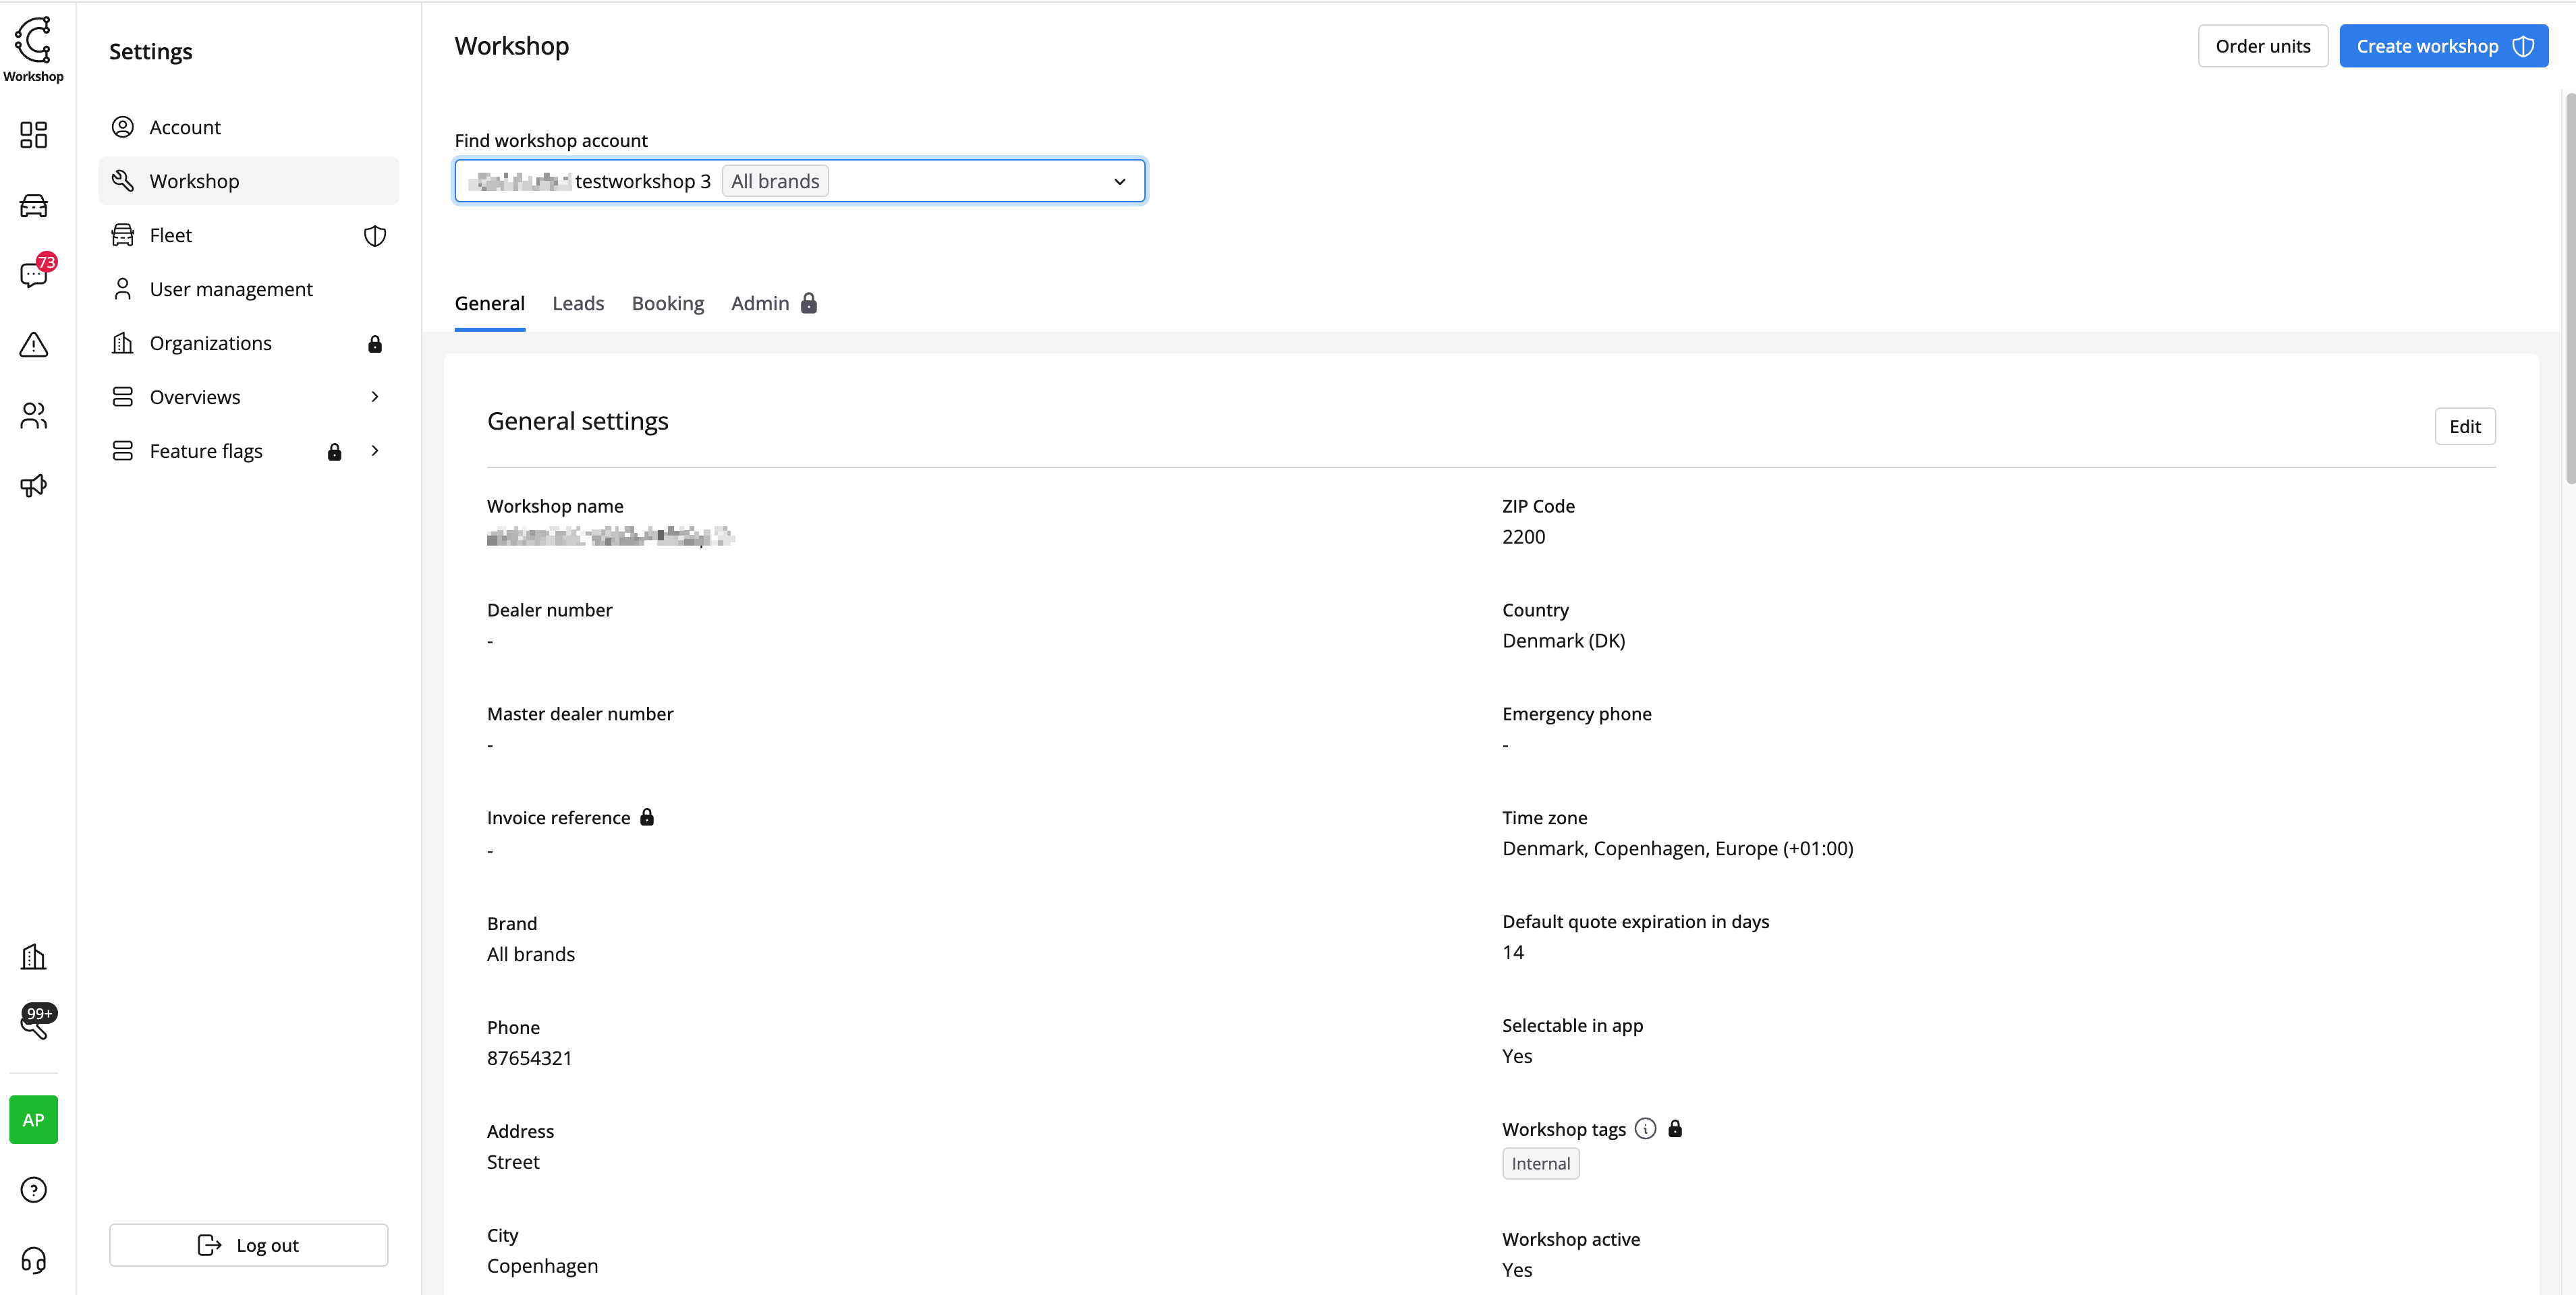The width and height of the screenshot is (2576, 1295).
Task: Click the headset support icon
Action: [33, 1260]
